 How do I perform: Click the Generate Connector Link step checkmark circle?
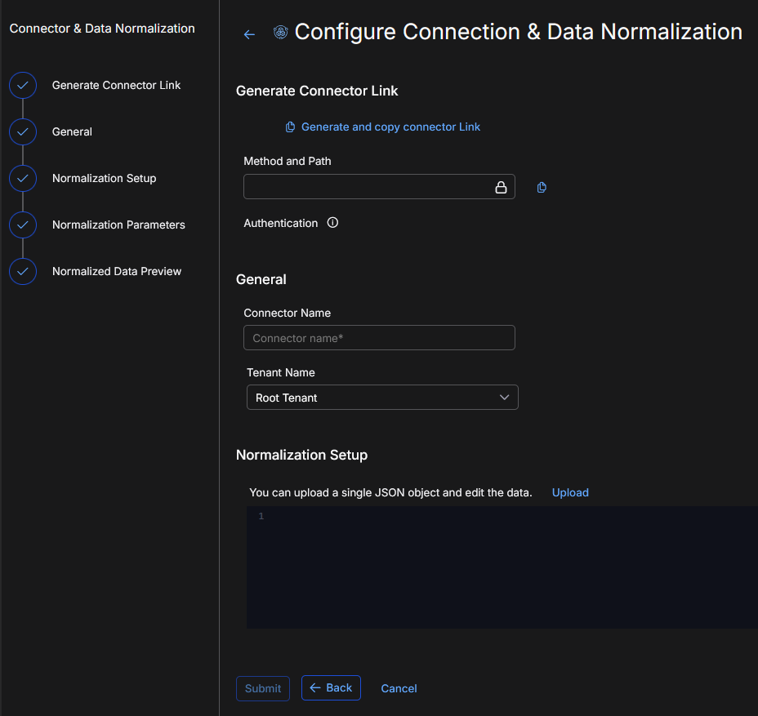(23, 85)
